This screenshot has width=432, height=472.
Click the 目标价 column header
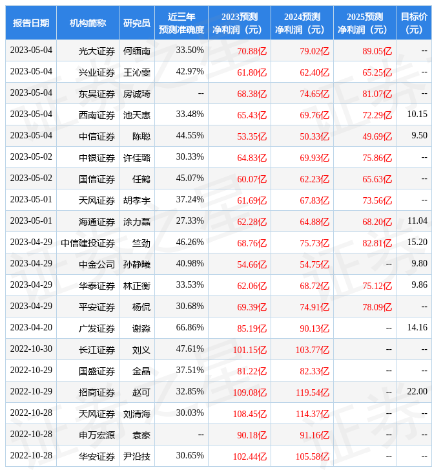(x=414, y=23)
